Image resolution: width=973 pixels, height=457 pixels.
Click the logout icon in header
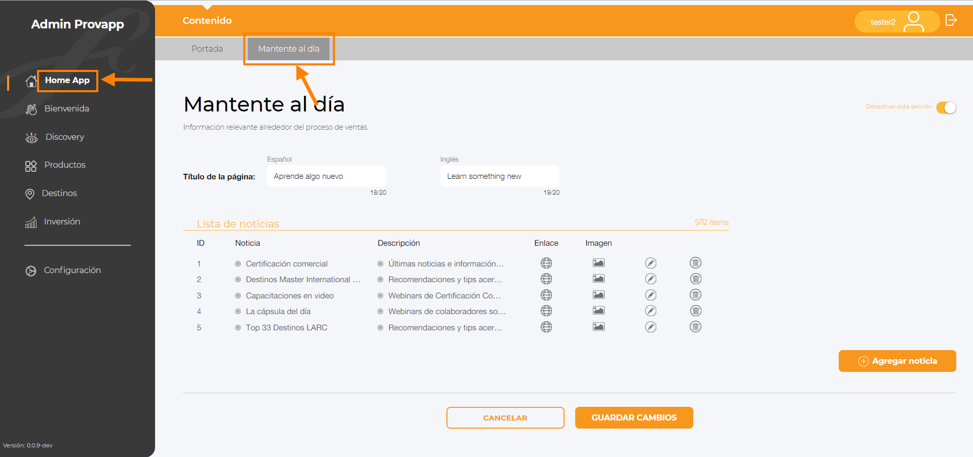pyautogui.click(x=951, y=20)
